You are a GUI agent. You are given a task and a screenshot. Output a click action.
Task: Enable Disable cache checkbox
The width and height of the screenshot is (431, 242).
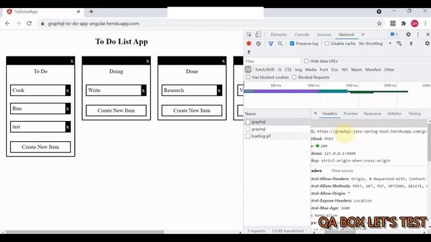click(x=327, y=44)
